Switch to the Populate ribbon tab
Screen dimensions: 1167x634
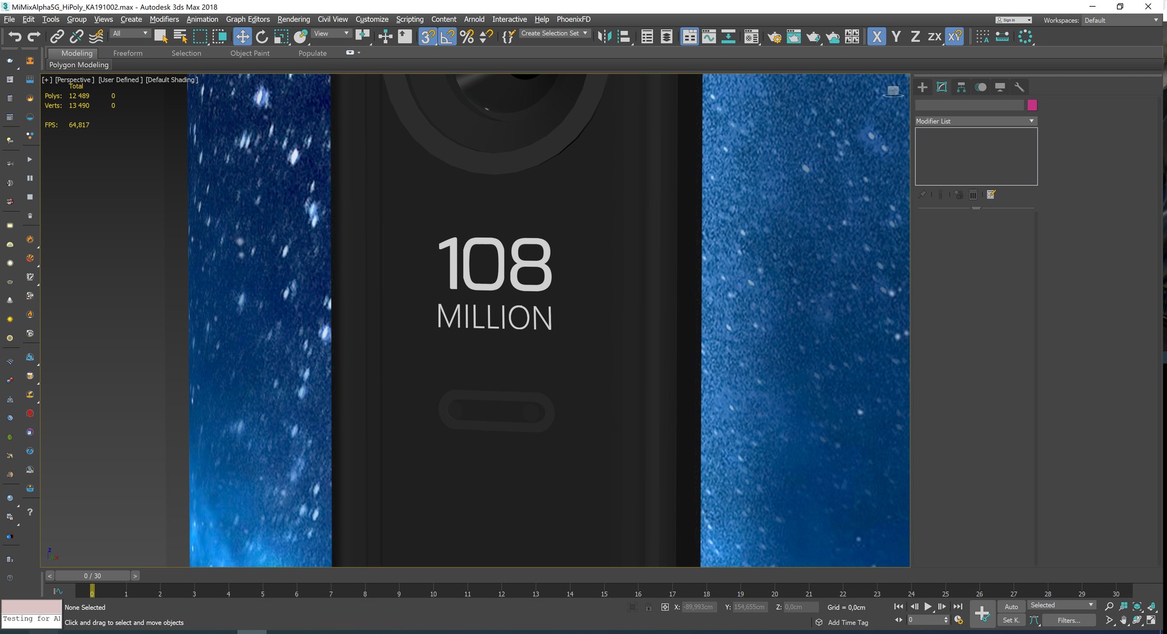coord(312,53)
